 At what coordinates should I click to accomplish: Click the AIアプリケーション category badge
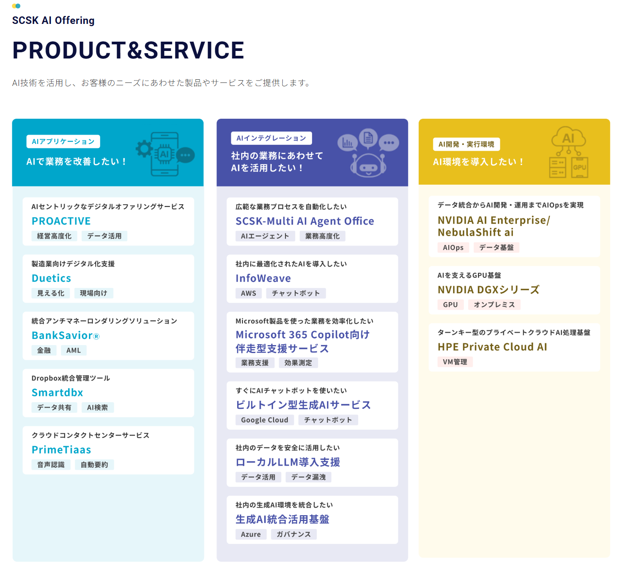click(63, 141)
